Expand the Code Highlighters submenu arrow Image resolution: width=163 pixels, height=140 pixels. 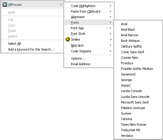click(111, 6)
